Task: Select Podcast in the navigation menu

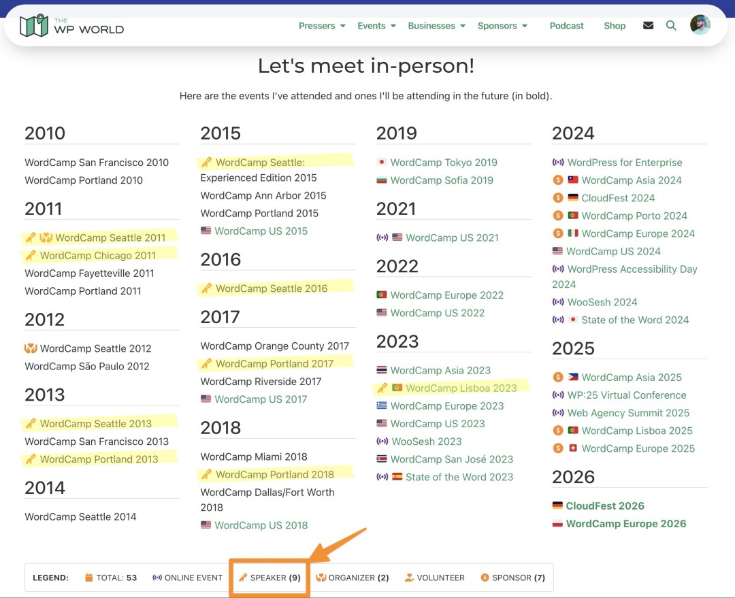Action: [566, 25]
